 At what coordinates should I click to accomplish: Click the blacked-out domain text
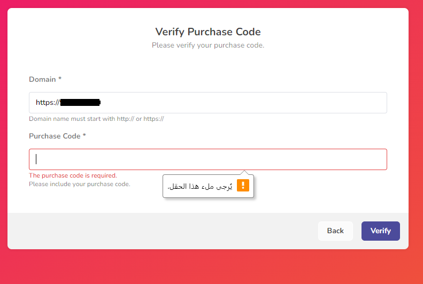[x=80, y=103]
